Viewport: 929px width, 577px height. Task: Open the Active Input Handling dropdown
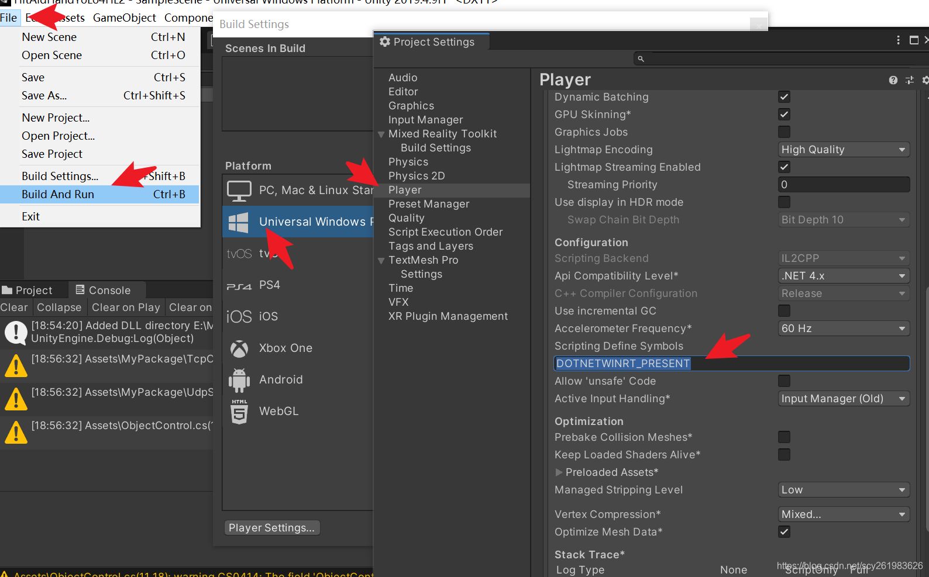point(844,399)
